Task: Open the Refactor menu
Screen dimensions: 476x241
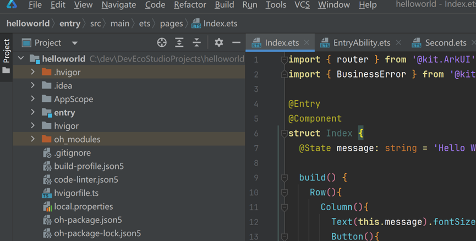Action: (x=190, y=4)
